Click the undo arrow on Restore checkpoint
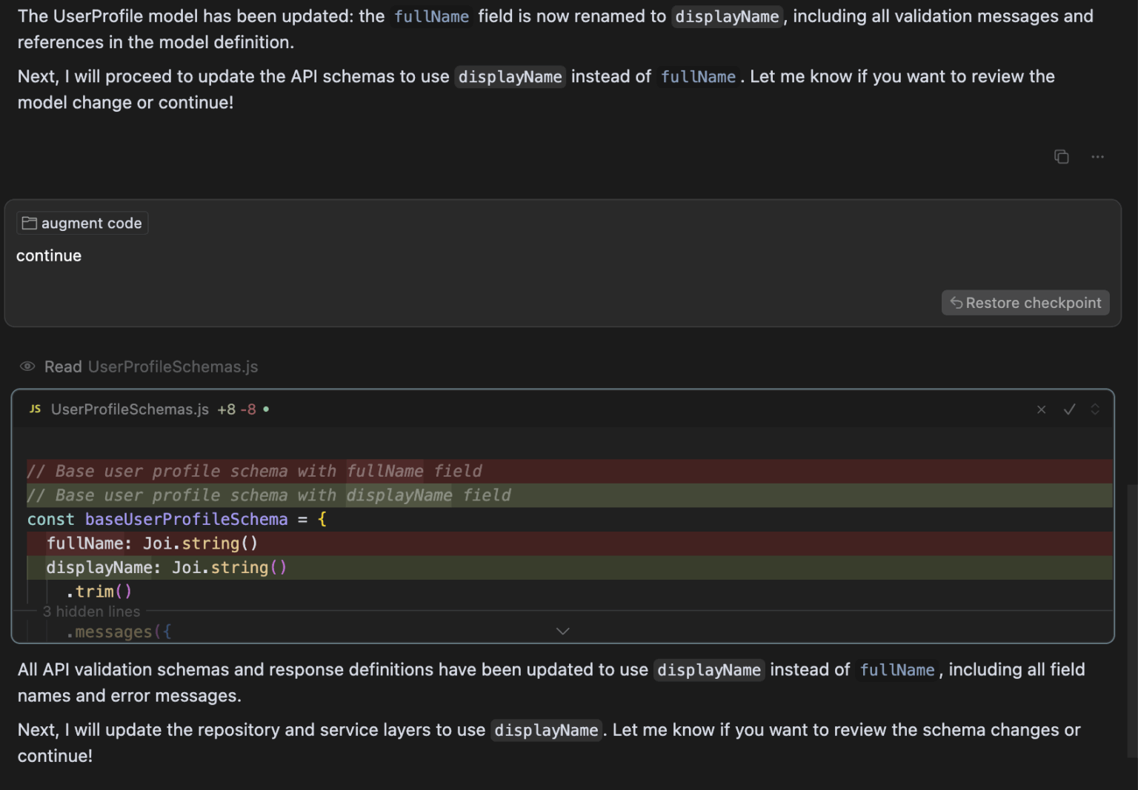Image resolution: width=1138 pixels, height=790 pixels. (956, 302)
